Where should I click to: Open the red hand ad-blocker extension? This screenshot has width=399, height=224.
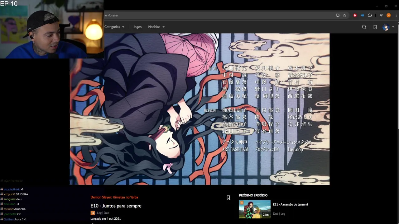point(355,15)
